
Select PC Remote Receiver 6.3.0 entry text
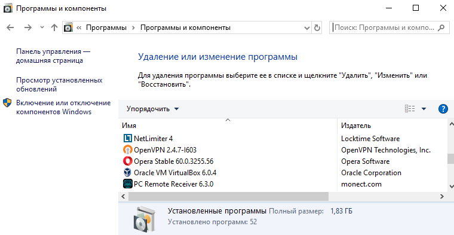click(x=173, y=184)
